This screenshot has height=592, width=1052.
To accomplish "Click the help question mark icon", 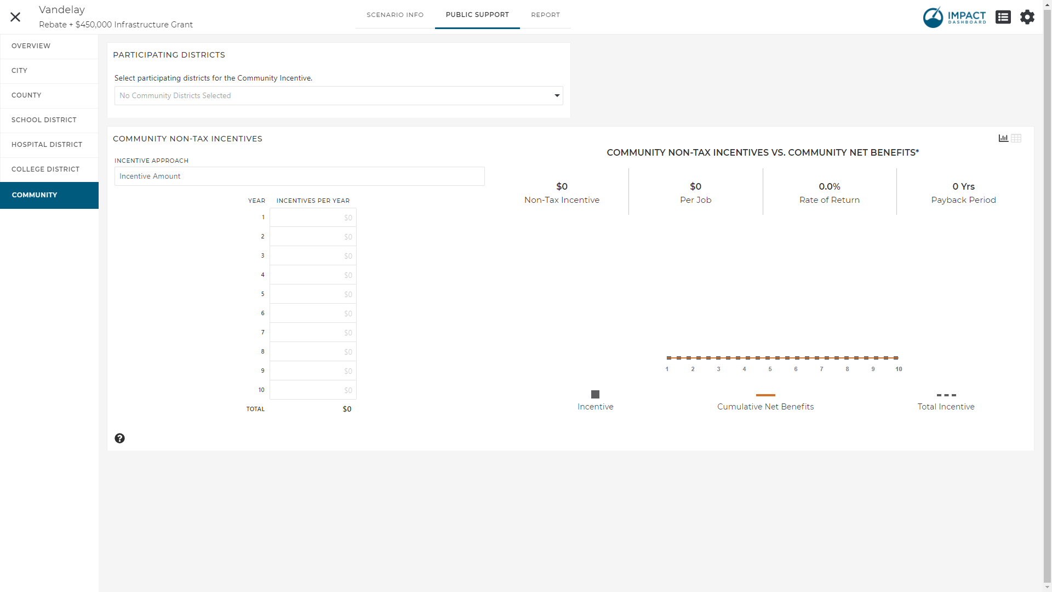I will click(119, 439).
